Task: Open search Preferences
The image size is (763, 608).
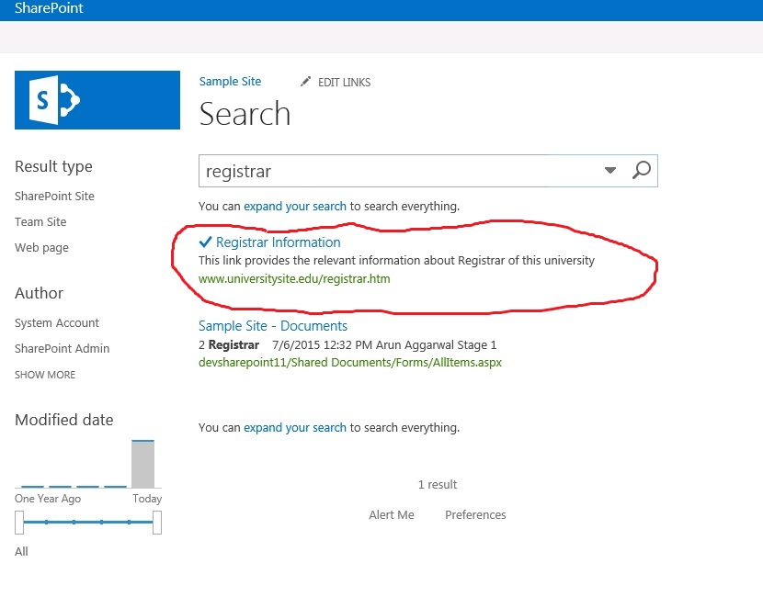Action: coord(475,515)
